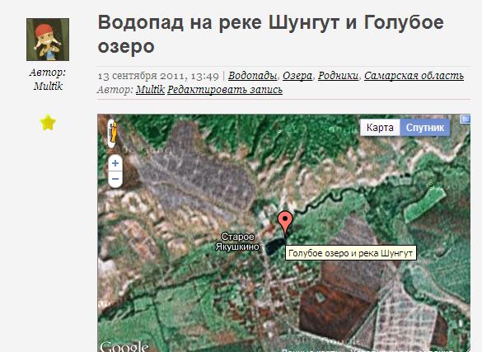The width and height of the screenshot is (482, 352).
Task: Open the Озера category link
Action: (x=297, y=76)
